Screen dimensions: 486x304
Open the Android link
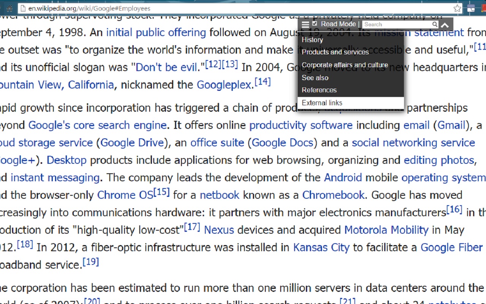(343, 177)
